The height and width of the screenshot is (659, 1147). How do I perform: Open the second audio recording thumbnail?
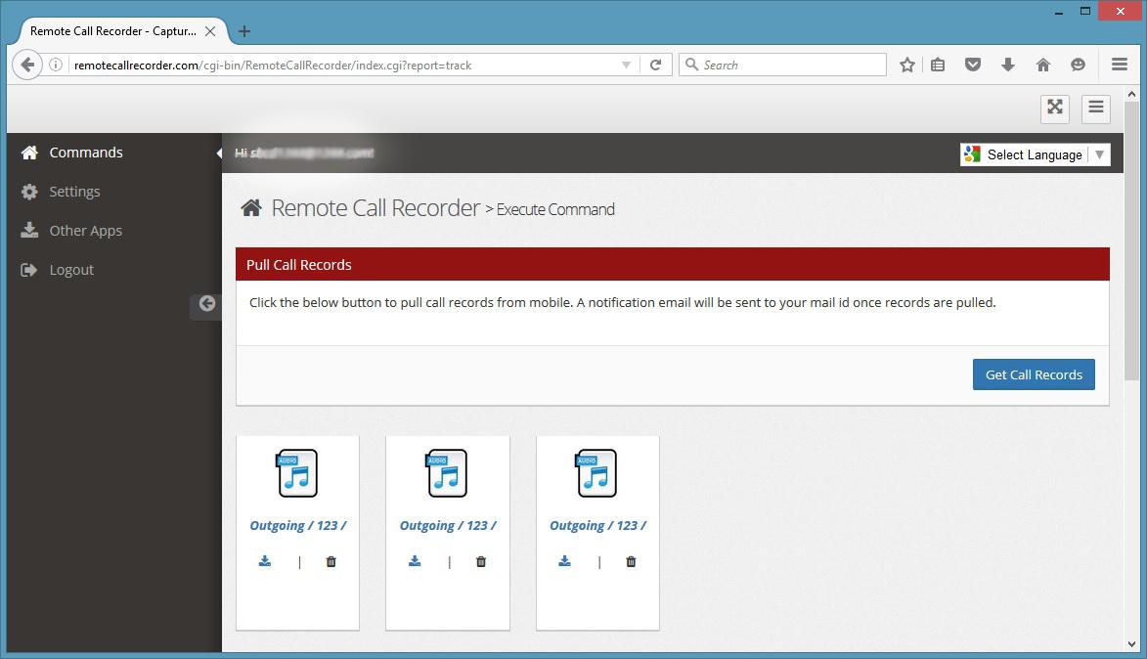click(447, 473)
